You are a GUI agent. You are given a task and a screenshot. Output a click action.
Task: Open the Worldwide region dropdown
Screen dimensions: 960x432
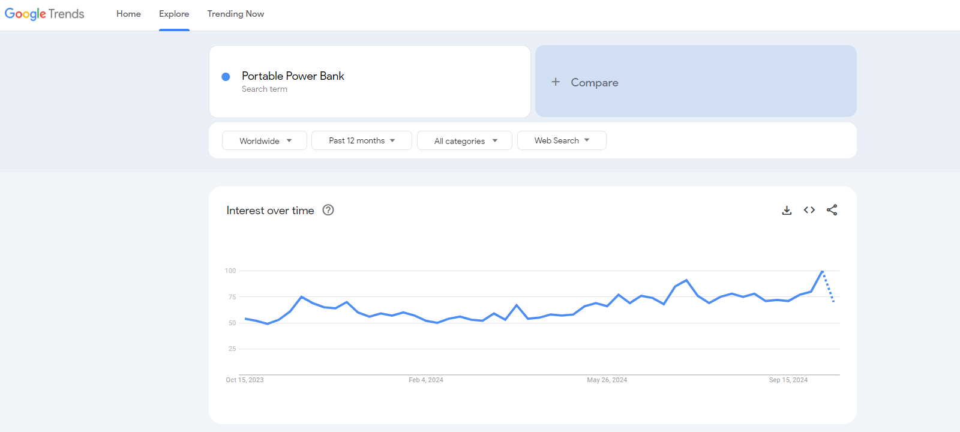(265, 140)
